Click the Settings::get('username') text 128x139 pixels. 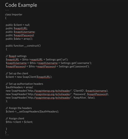(x=76, y=63)
